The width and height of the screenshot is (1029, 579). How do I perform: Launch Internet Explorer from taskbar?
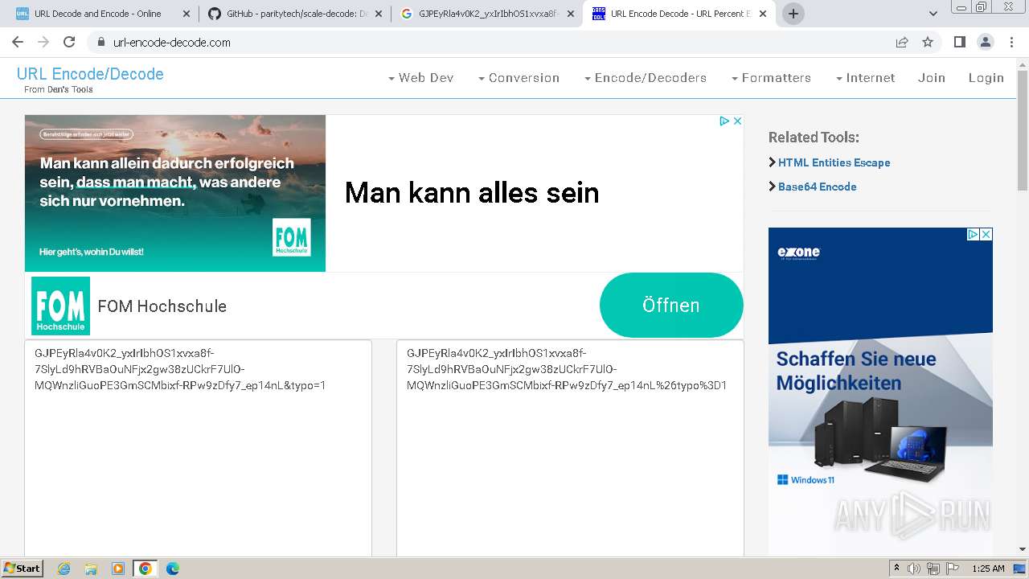click(x=64, y=569)
